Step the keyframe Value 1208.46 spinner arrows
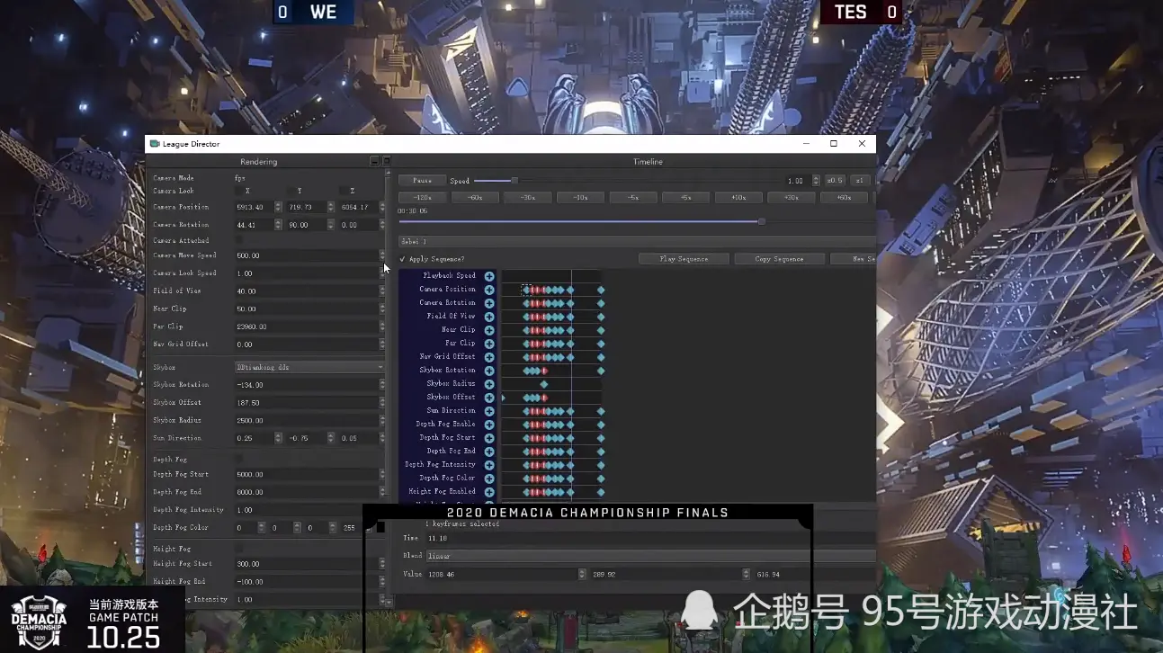The height and width of the screenshot is (653, 1163). (582, 574)
